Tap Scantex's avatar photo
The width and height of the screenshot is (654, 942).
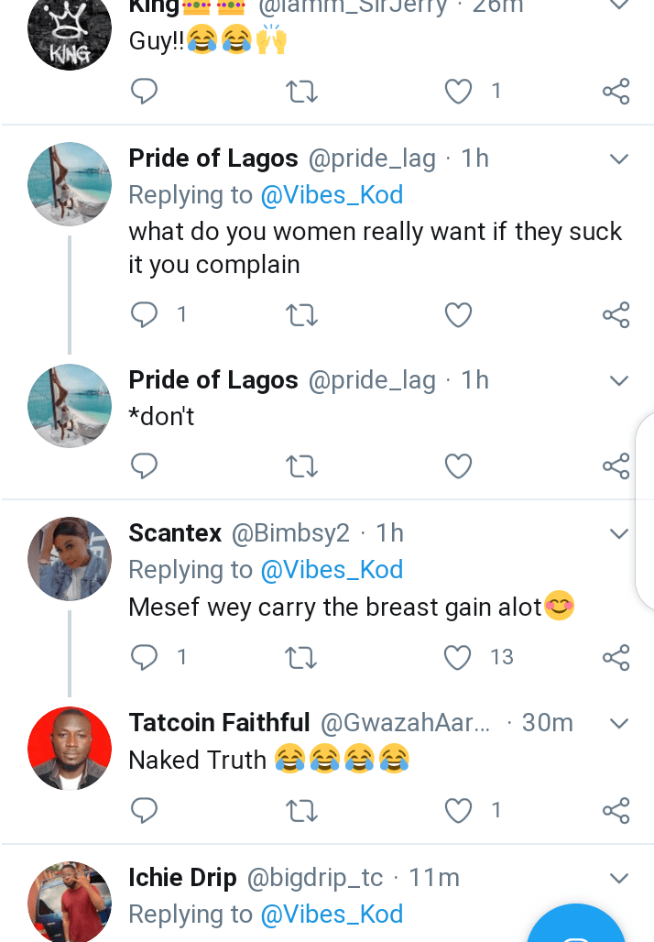(70, 558)
